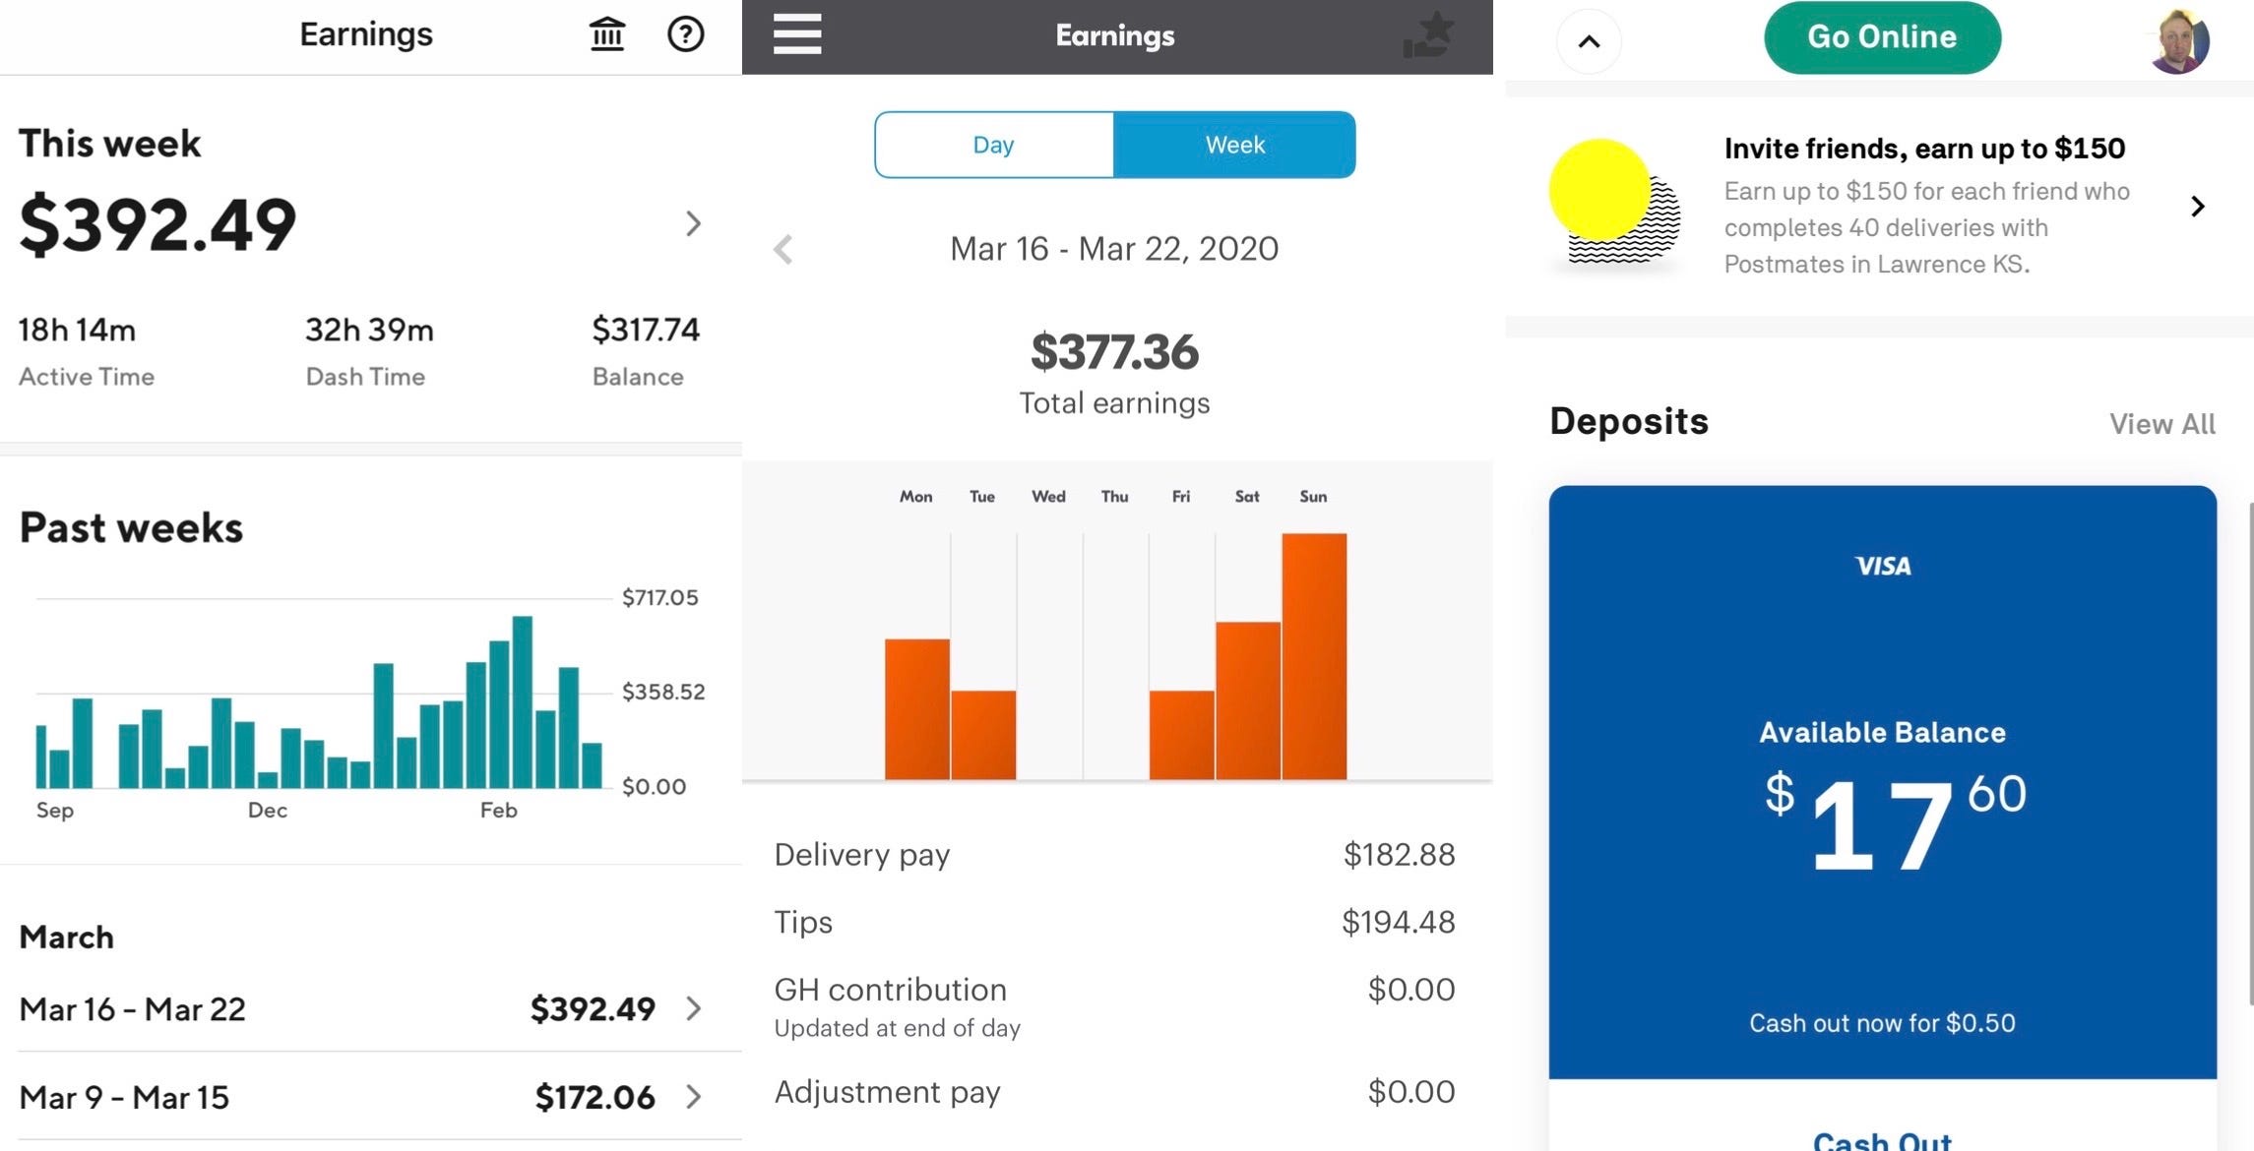Click the Invite friends, earn up to $150 heading
Viewport: 2254px width, 1151px height.
click(1924, 149)
